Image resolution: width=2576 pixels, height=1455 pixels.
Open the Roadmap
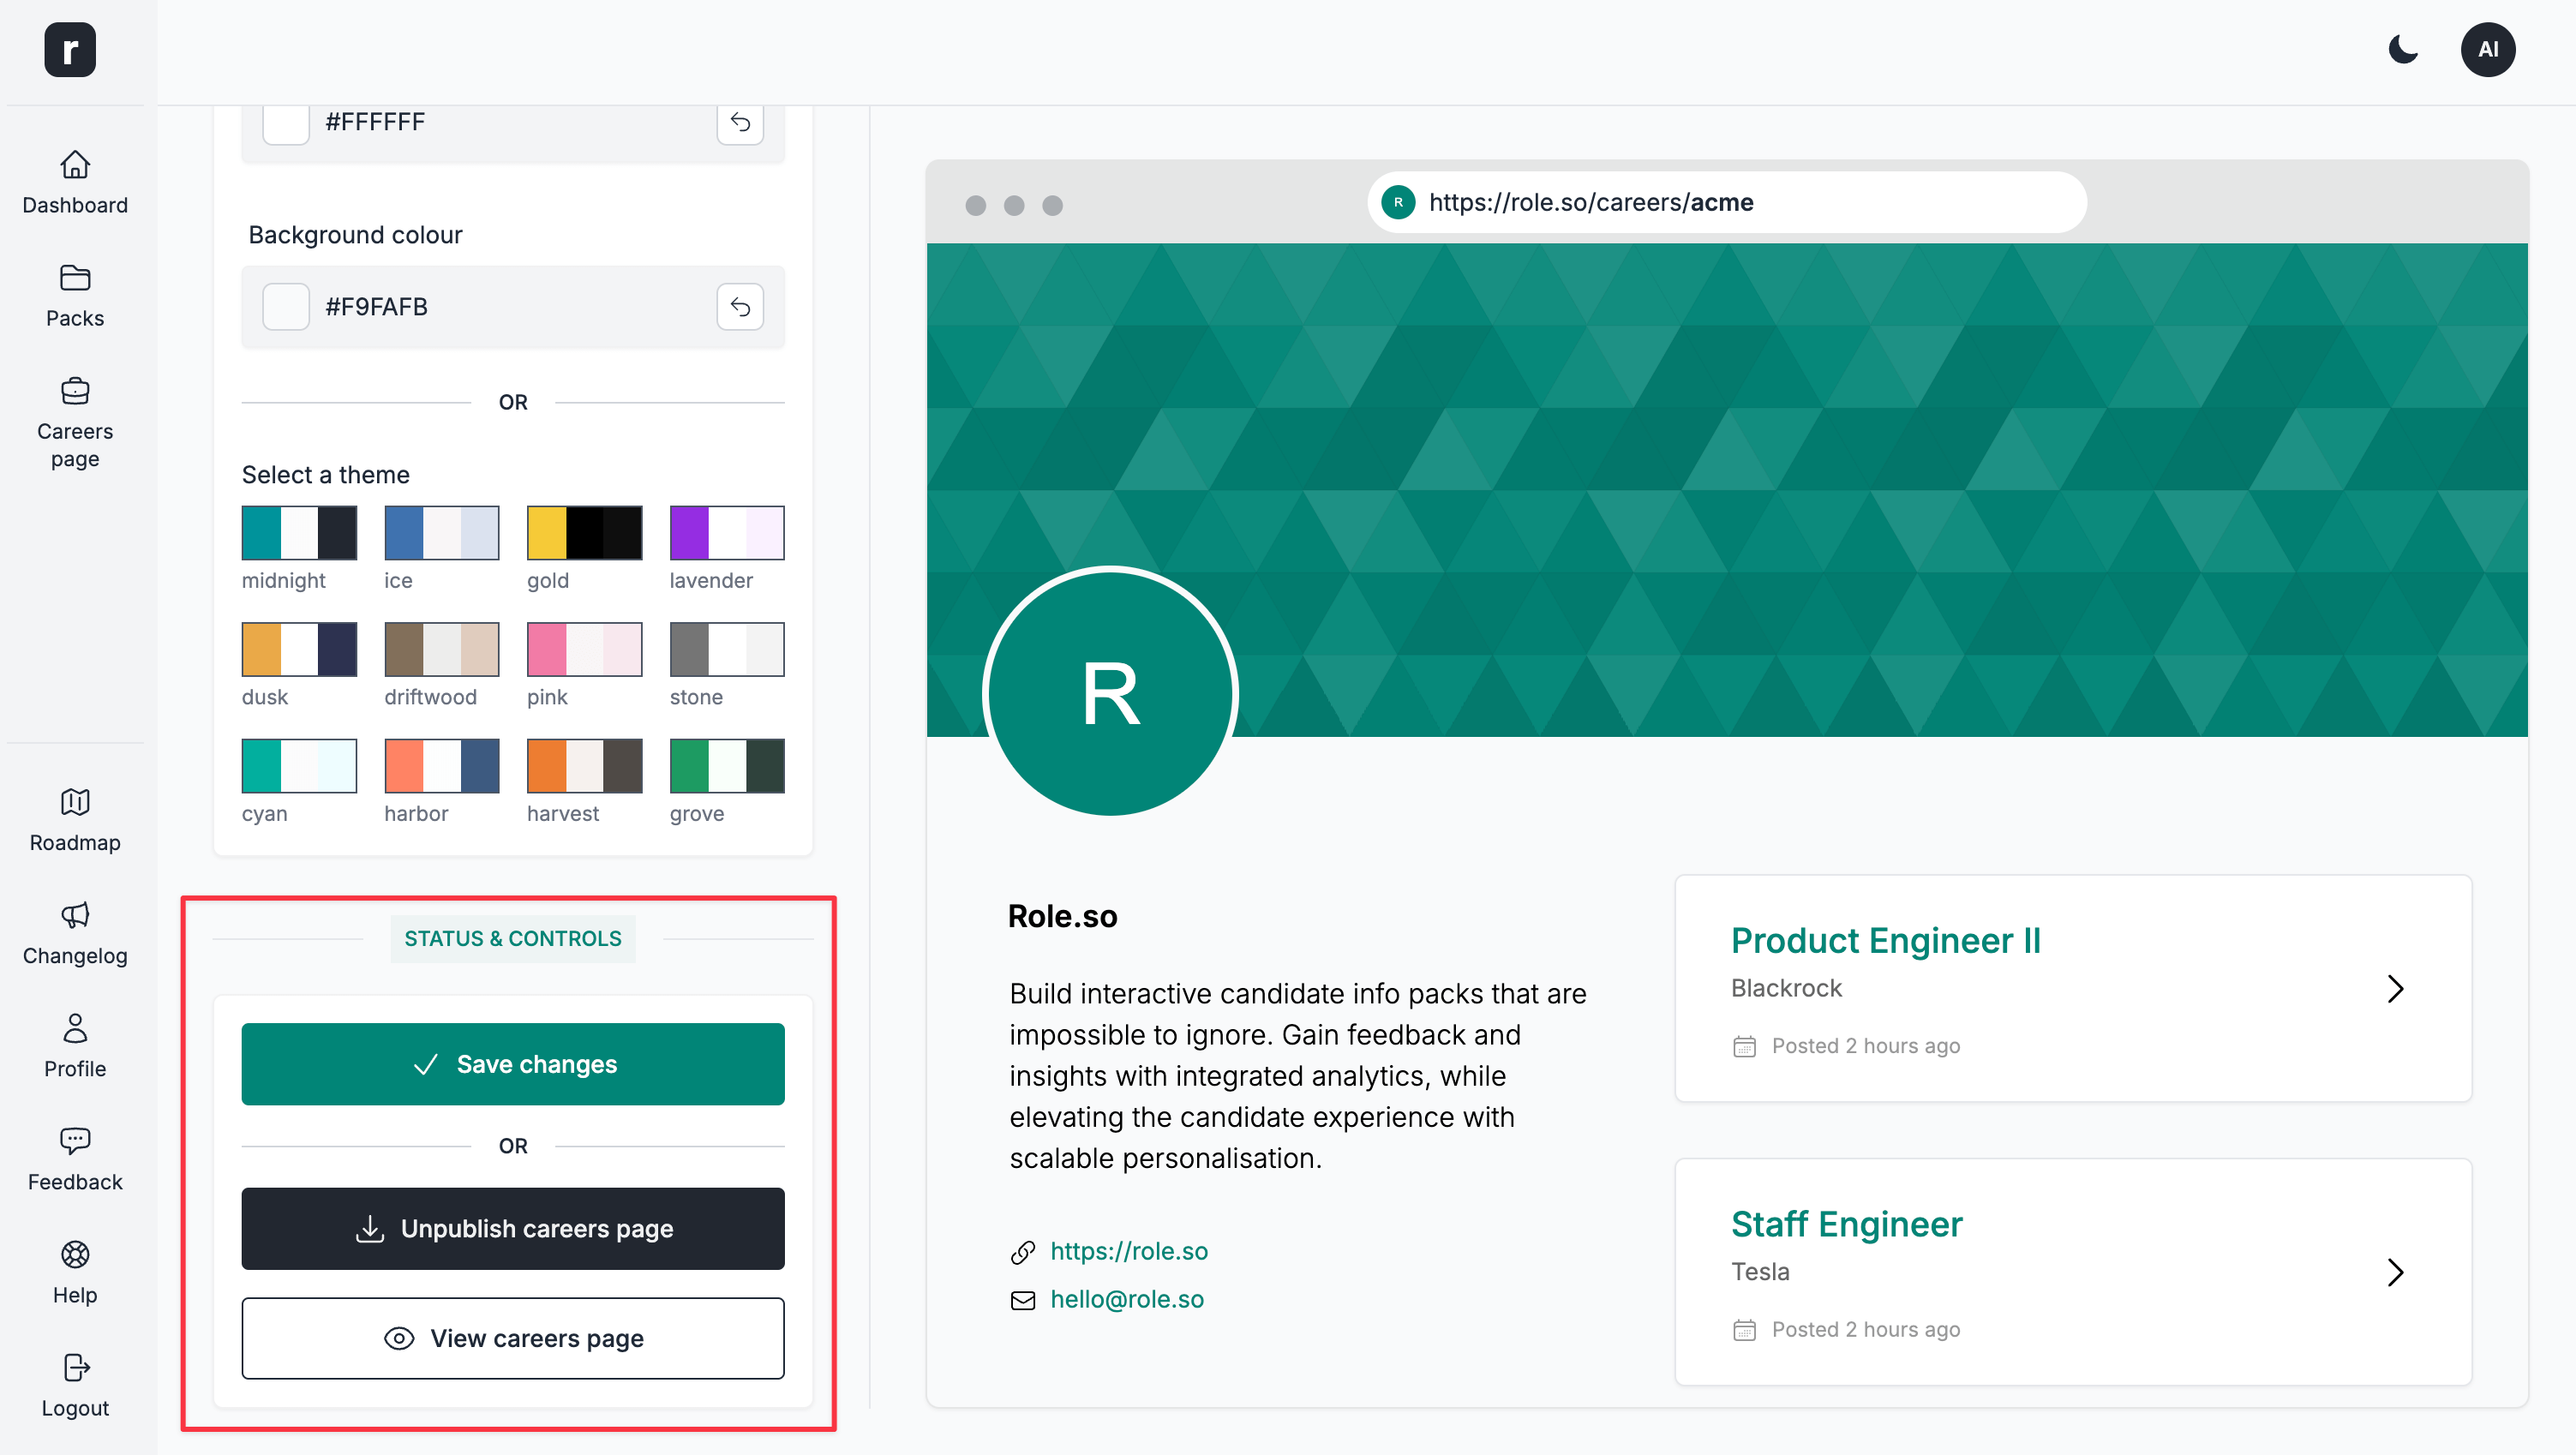pos(74,819)
